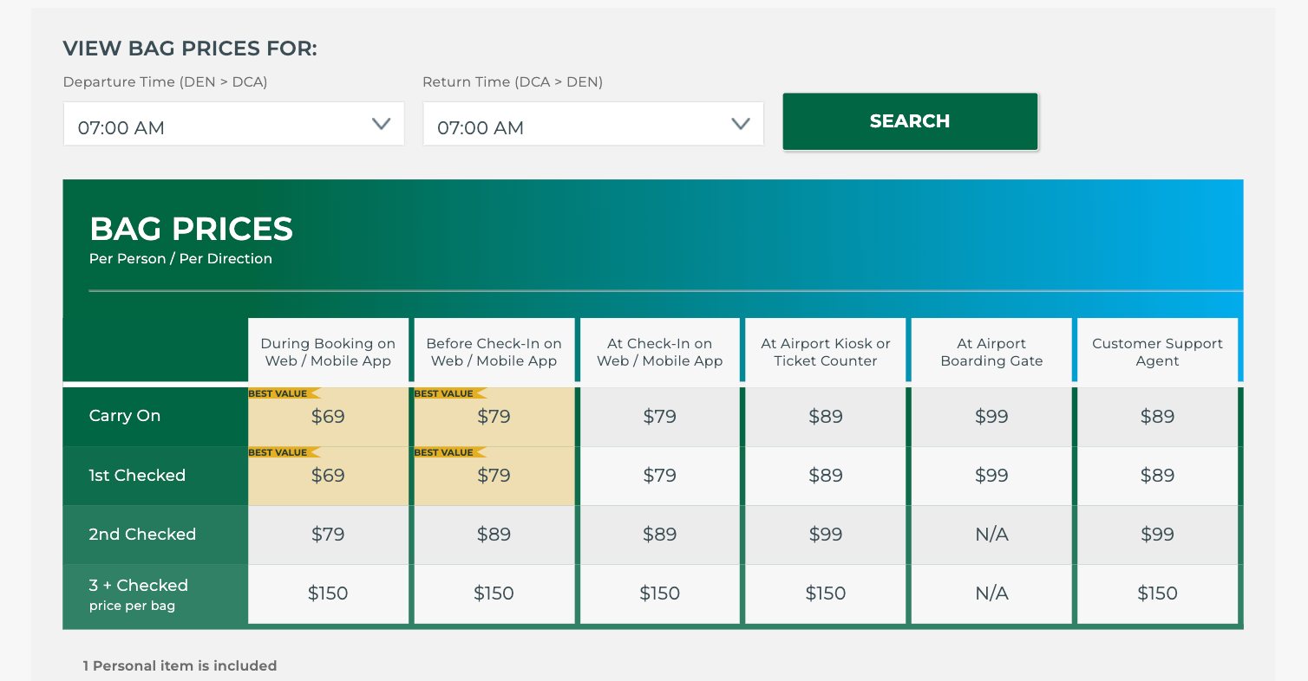Click Carry On price during booking
This screenshot has width=1308, height=681.
[x=328, y=417]
